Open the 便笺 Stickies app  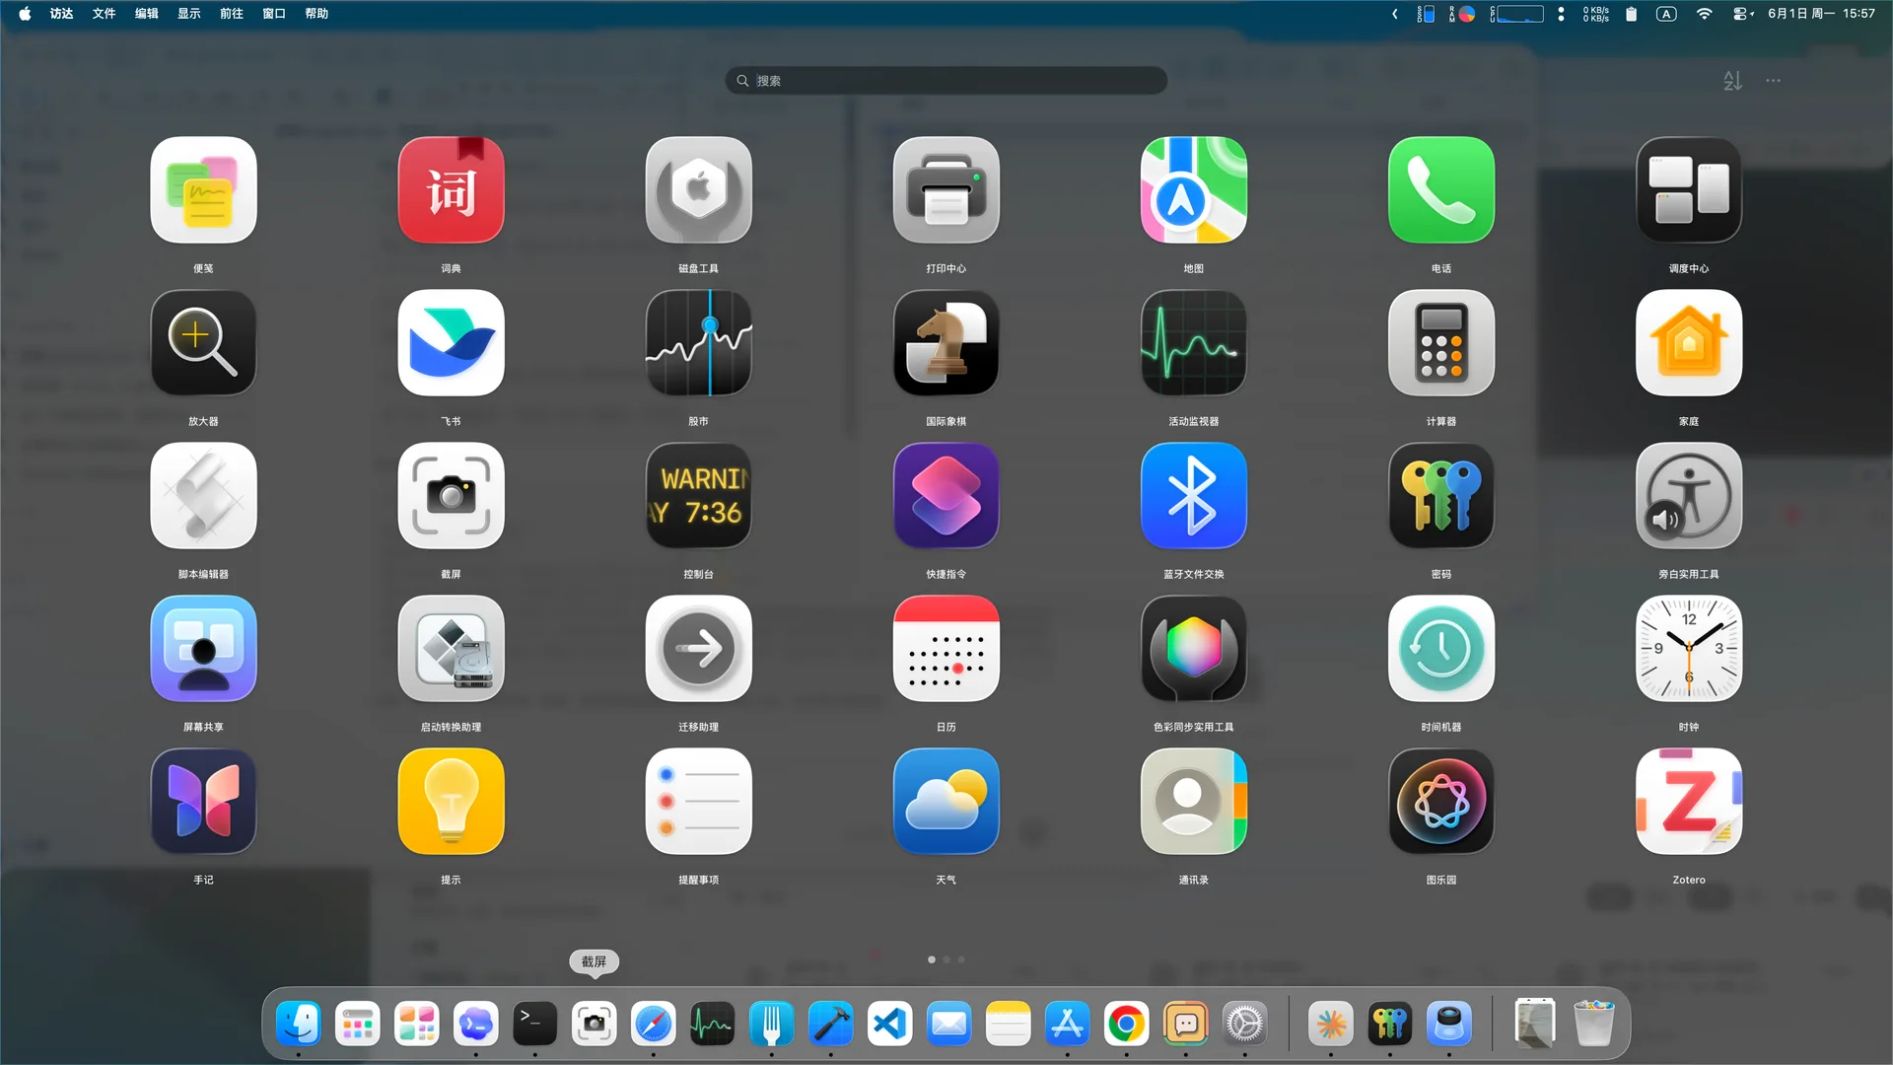tap(203, 190)
